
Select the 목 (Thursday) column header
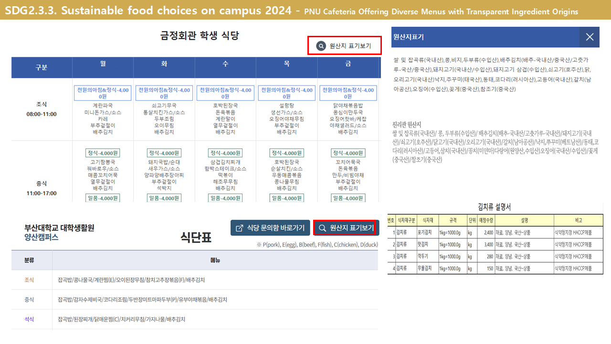[x=286, y=63]
